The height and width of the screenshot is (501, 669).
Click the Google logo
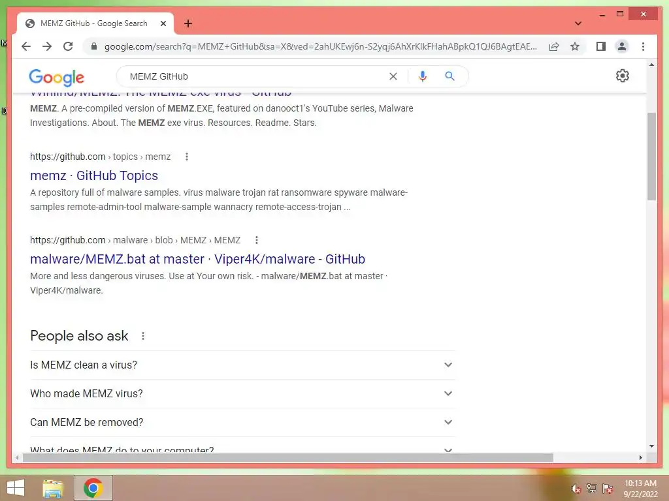57,77
